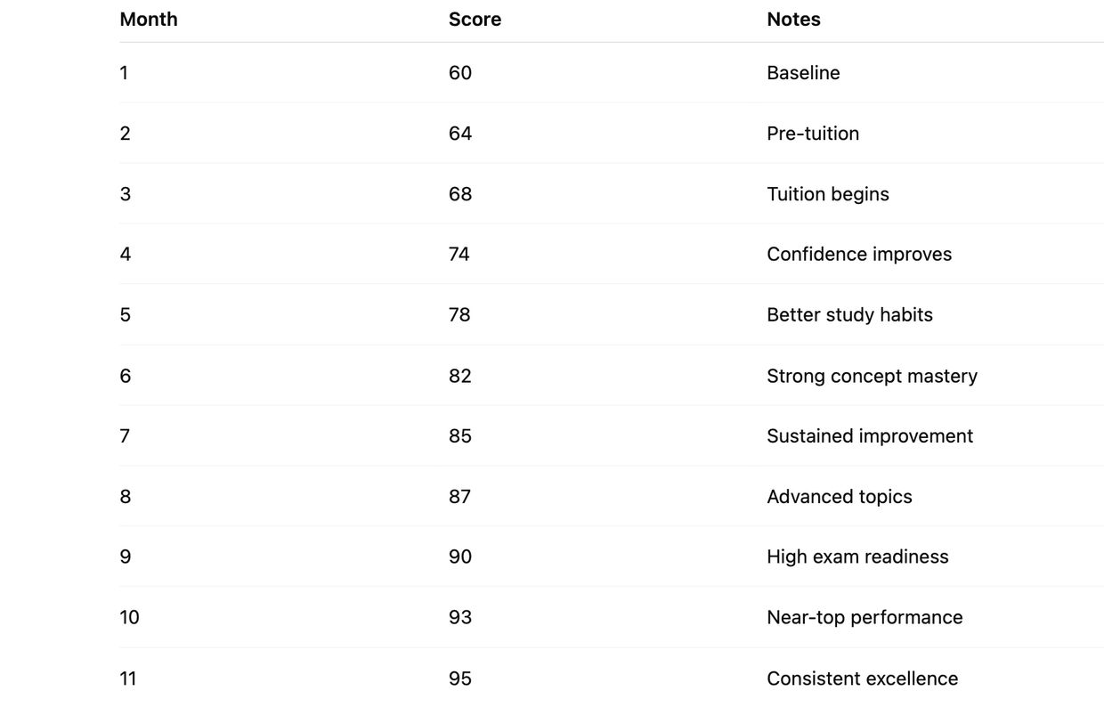1104x707 pixels.
Task: Select the Baseline note cell
Action: pos(803,73)
